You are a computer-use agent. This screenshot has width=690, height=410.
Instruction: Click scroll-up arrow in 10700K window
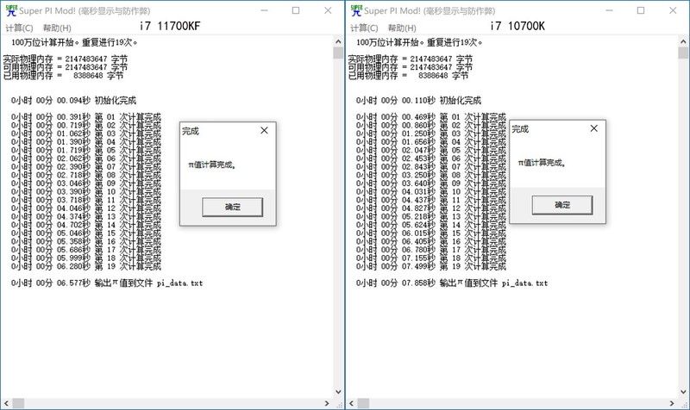pos(683,41)
